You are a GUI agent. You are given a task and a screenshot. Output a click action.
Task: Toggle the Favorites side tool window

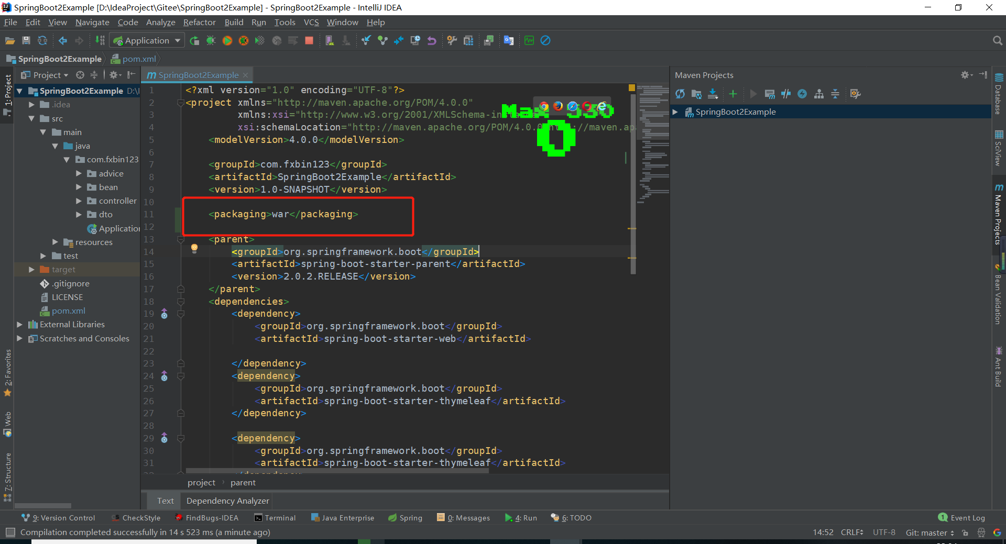[x=7, y=372]
